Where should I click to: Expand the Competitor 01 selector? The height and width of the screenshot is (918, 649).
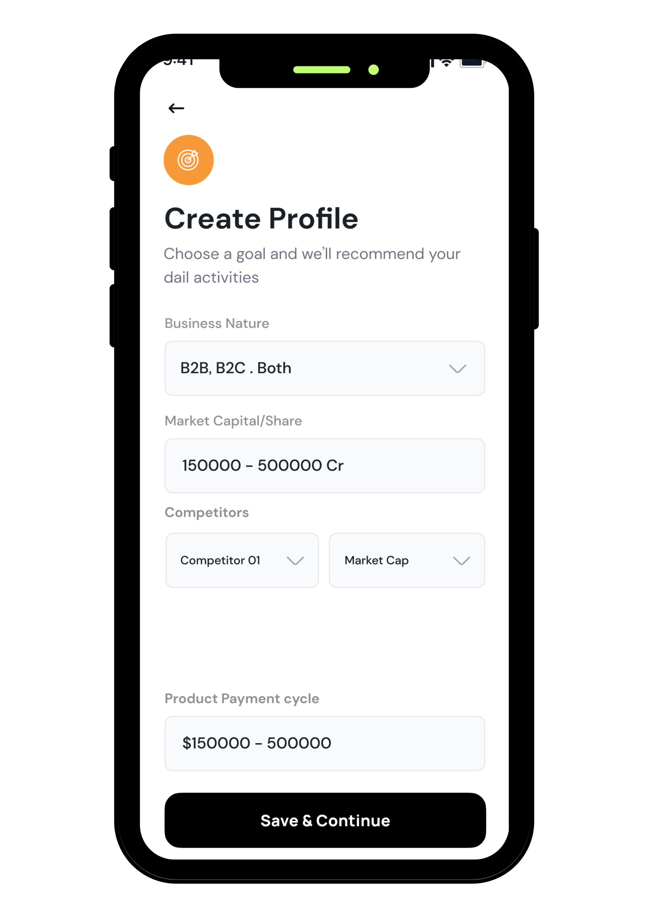coord(242,560)
